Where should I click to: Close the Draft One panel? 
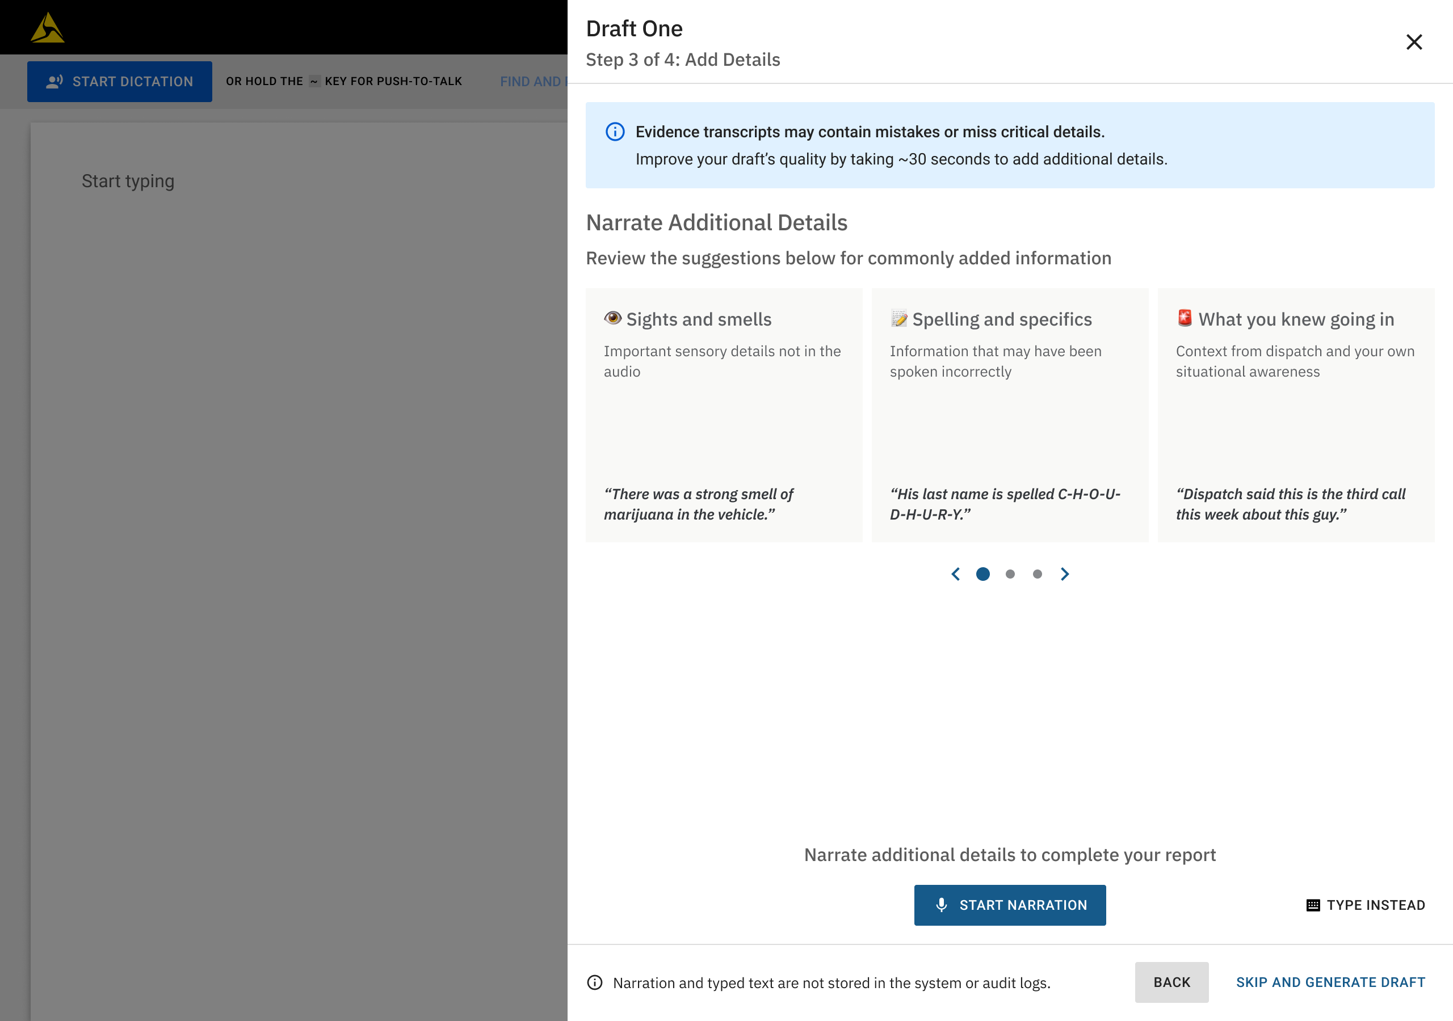click(x=1414, y=42)
